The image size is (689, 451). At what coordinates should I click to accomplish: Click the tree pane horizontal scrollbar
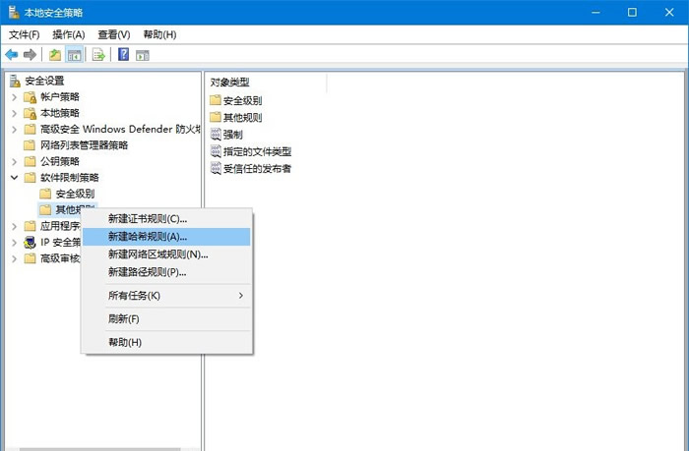coord(100,449)
